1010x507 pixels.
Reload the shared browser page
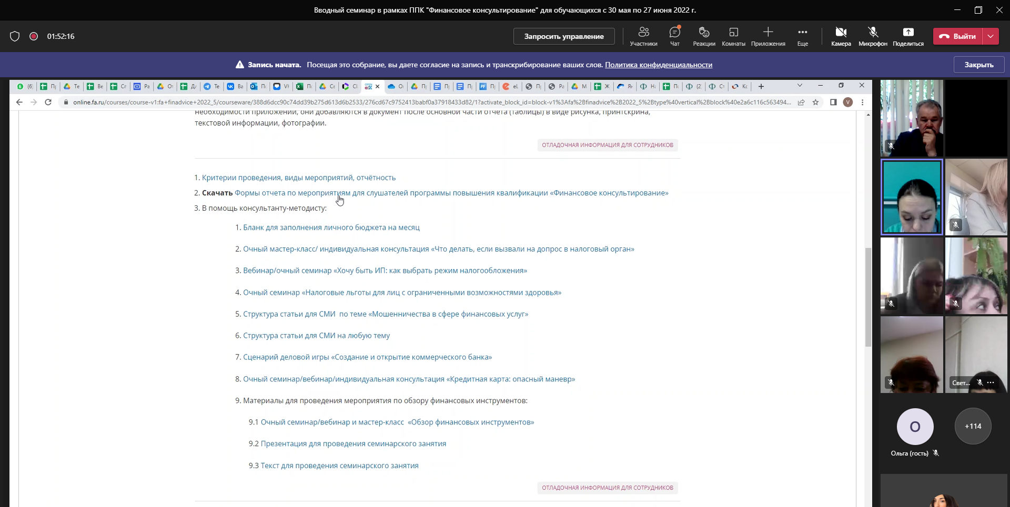(48, 102)
